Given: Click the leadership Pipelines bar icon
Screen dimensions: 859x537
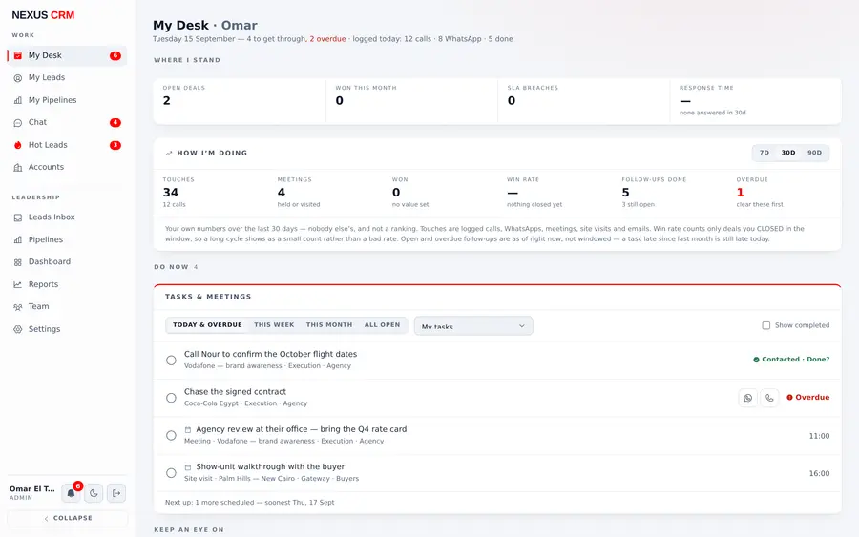Looking at the screenshot, I should 18,239.
